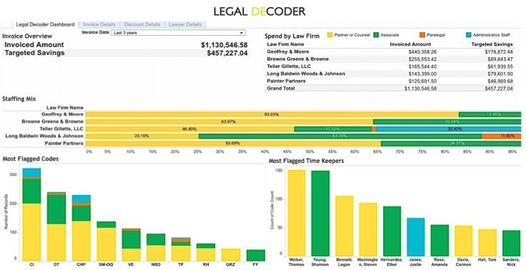Image resolution: width=526 pixels, height=270 pixels.
Task: Click the $1,130,546.58 Invoice Overview amount
Action: pyautogui.click(x=224, y=45)
